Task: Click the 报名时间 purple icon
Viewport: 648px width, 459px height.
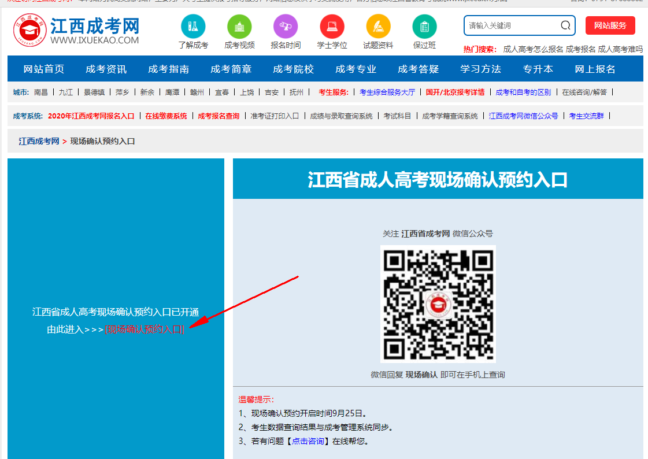Action: 286,27
